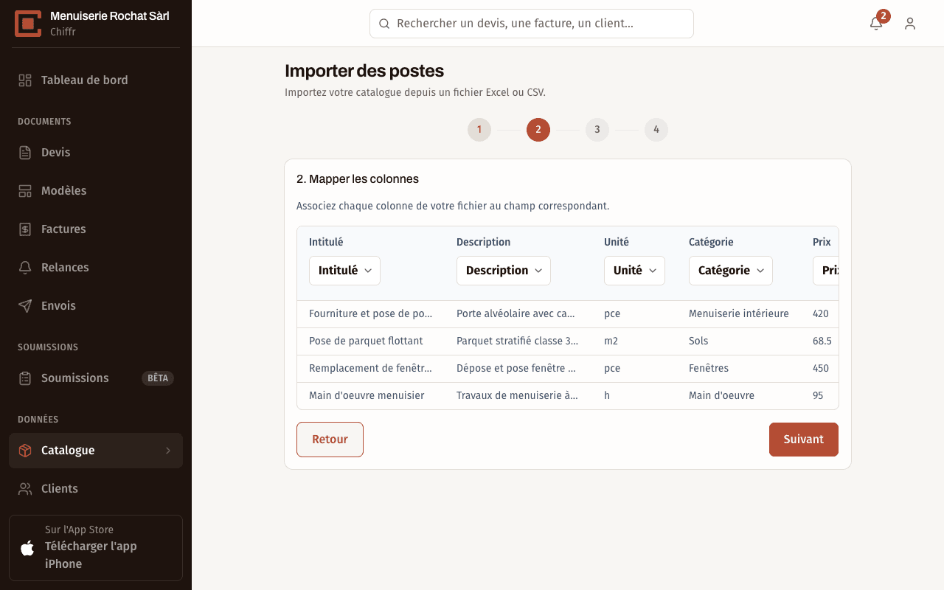
Task: Click the Suivant button
Action: pyautogui.click(x=804, y=440)
